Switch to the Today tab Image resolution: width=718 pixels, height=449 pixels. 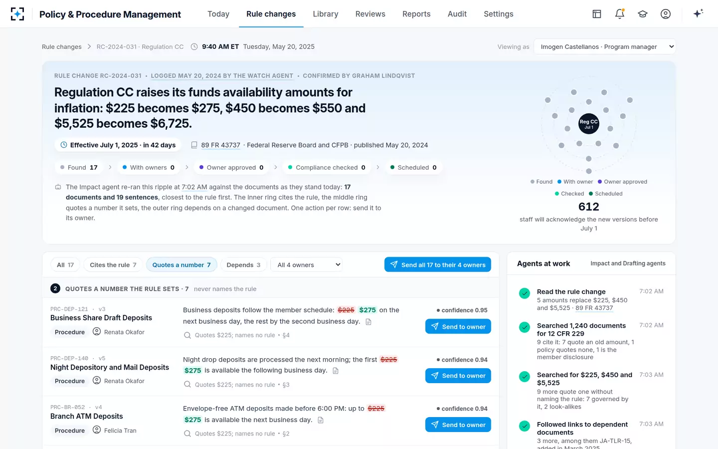point(218,14)
